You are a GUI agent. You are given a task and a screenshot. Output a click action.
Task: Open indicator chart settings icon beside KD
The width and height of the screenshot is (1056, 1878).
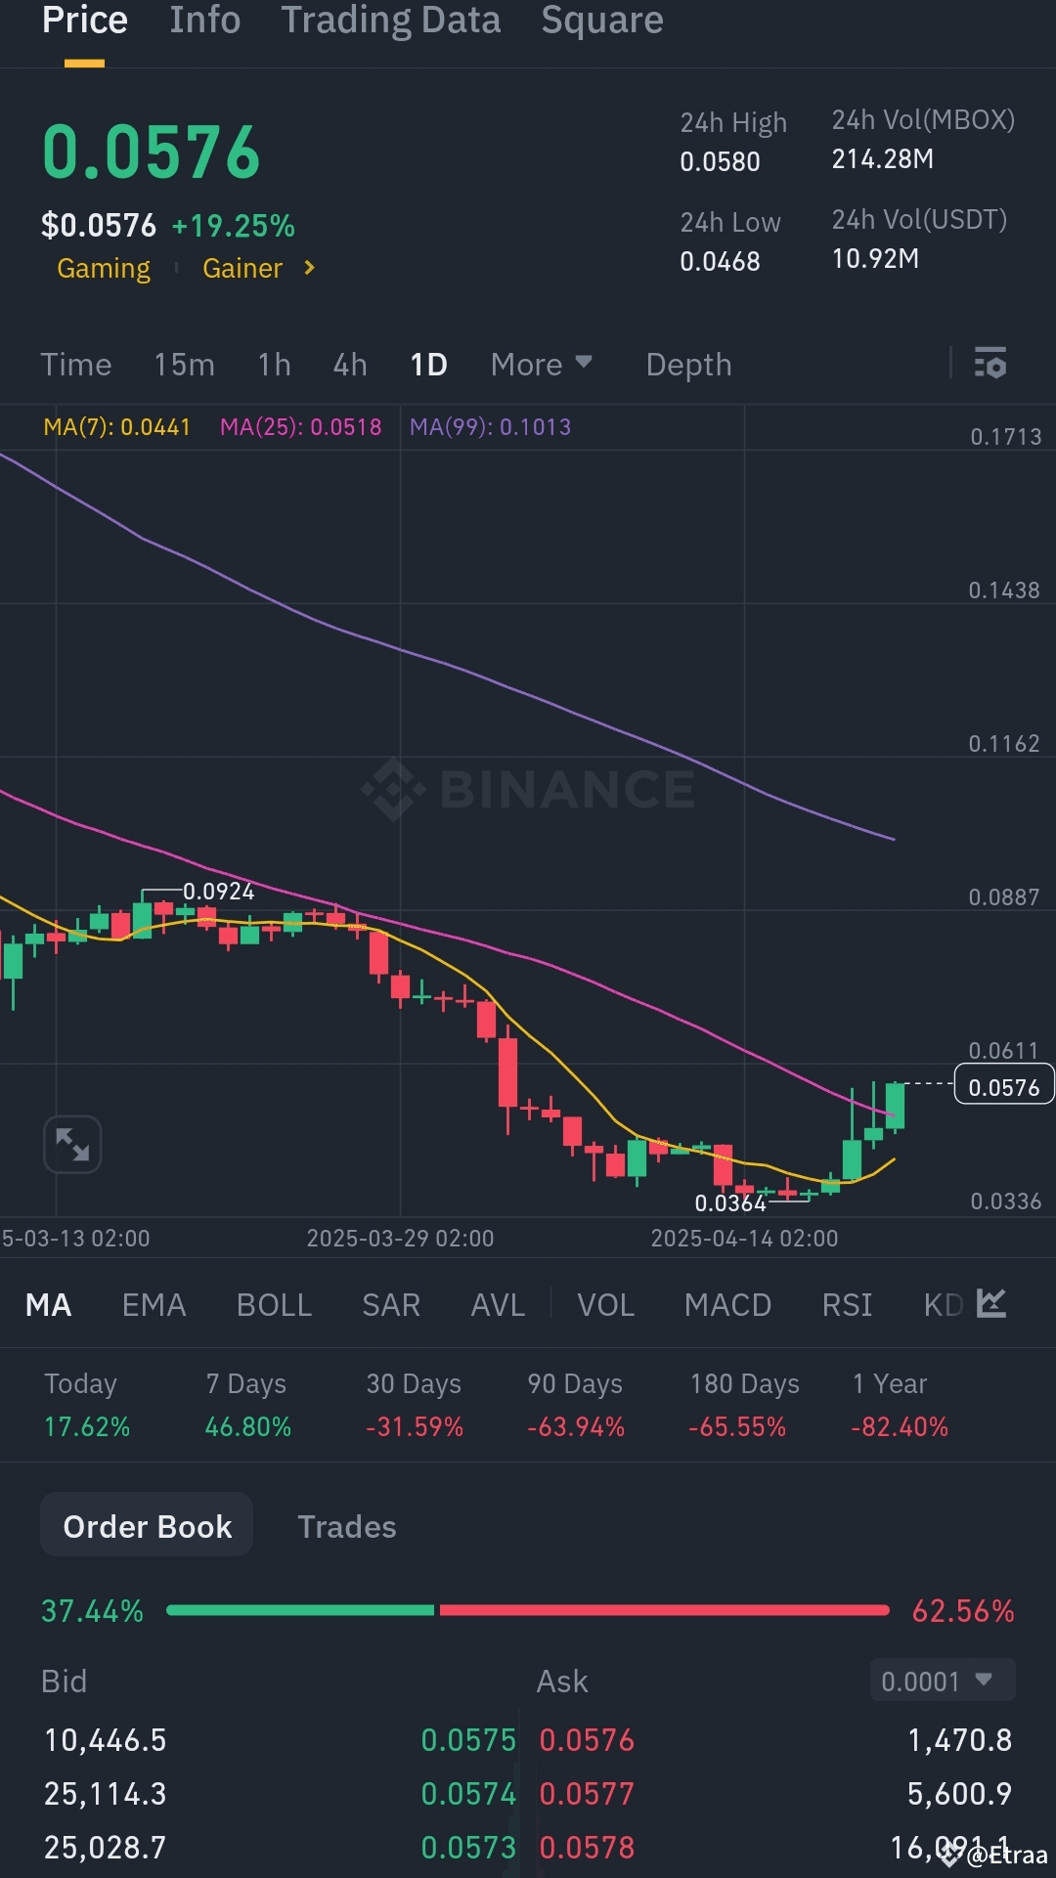pos(991,1303)
